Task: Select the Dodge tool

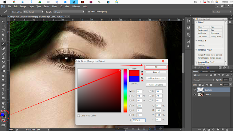Action: [x=3, y=80]
